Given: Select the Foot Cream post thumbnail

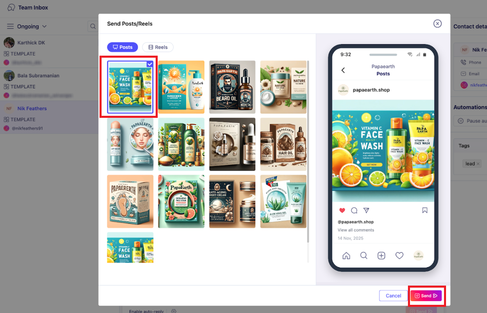Looking at the screenshot, I should (130, 201).
